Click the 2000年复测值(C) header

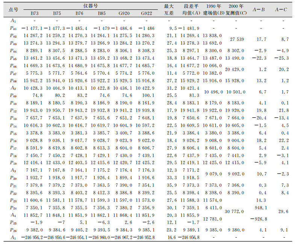pos(236,10)
